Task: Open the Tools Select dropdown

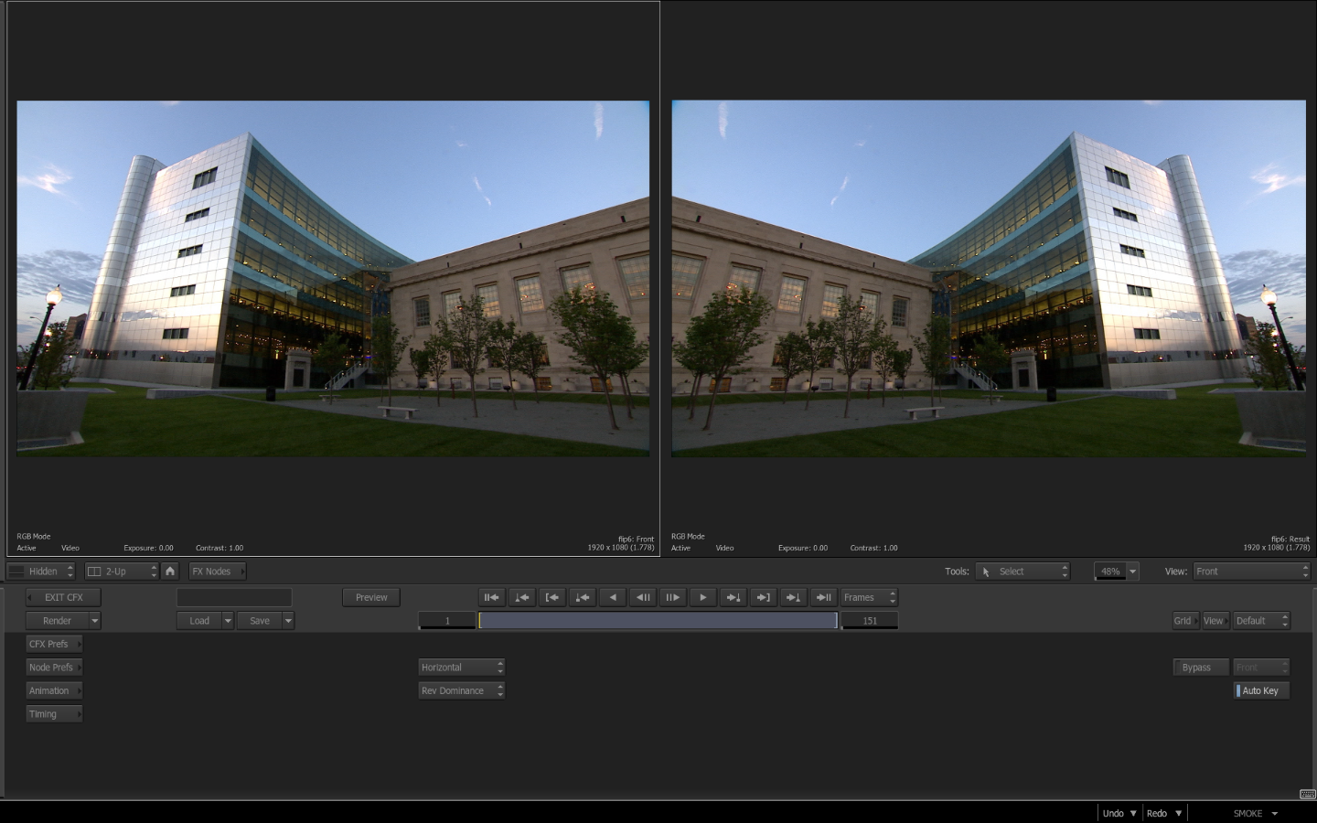Action: [x=1022, y=572]
